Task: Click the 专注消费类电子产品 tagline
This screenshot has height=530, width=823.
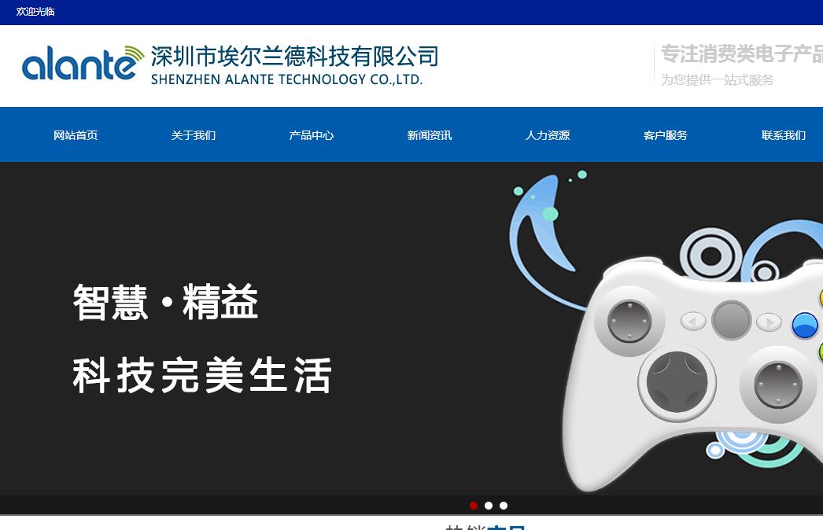Action: coord(741,53)
